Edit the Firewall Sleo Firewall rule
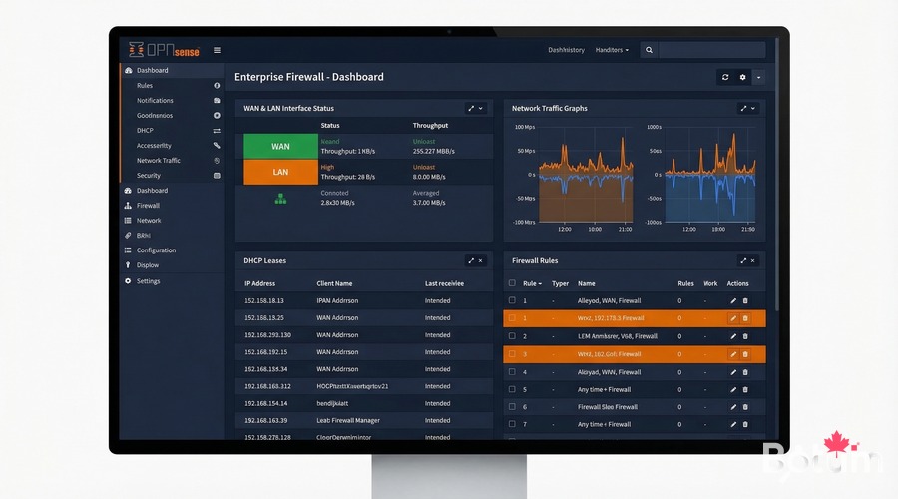This screenshot has width=898, height=499. click(x=733, y=407)
